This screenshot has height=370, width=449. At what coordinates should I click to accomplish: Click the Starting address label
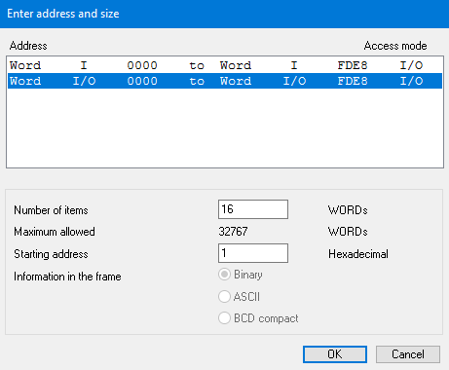tap(51, 254)
